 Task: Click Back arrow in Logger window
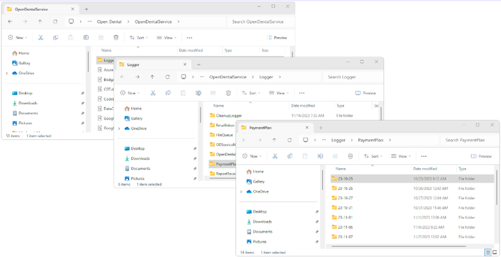[x=123, y=77]
